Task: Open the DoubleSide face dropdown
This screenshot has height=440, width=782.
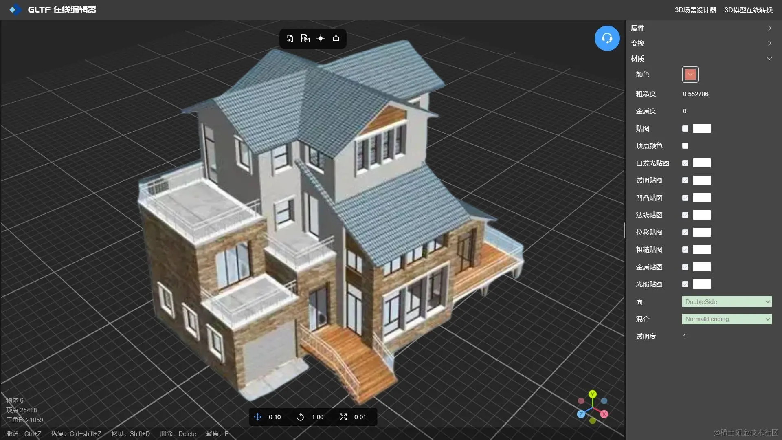Action: [727, 301]
